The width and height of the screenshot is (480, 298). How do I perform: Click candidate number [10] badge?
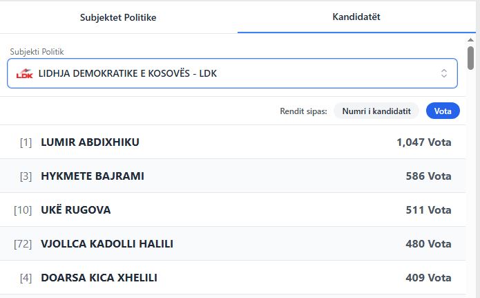coord(23,210)
